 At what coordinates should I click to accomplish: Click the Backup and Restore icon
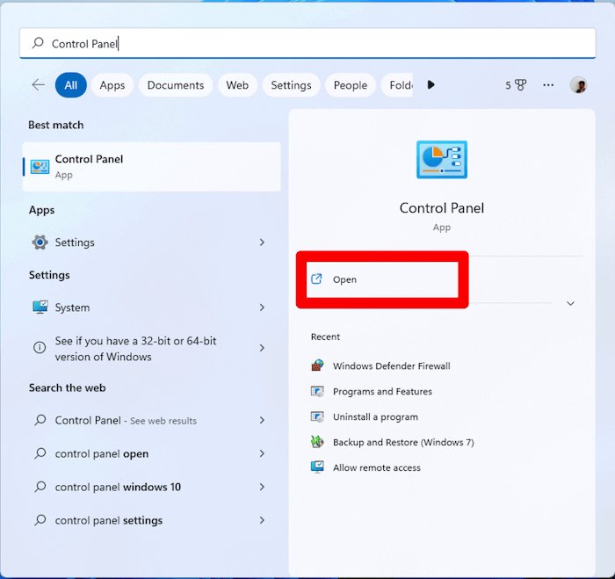click(317, 442)
